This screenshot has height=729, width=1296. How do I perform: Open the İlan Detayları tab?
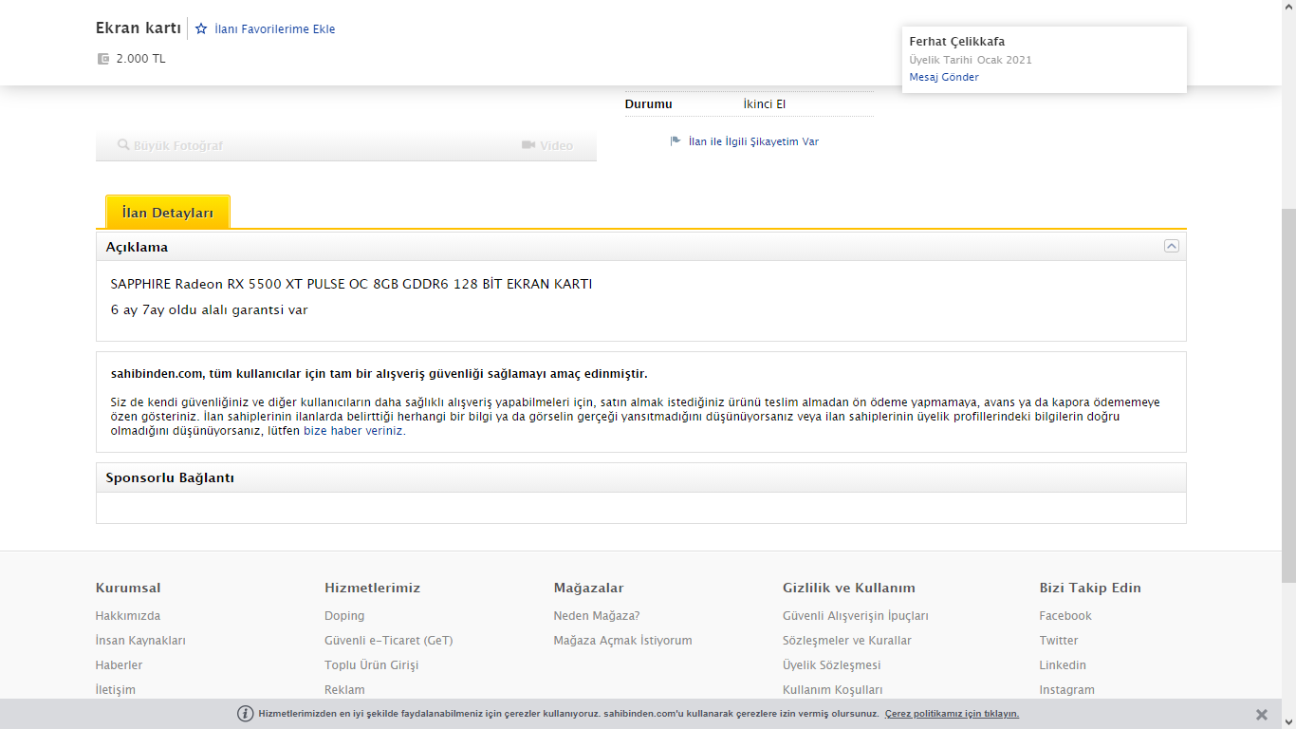coord(168,212)
